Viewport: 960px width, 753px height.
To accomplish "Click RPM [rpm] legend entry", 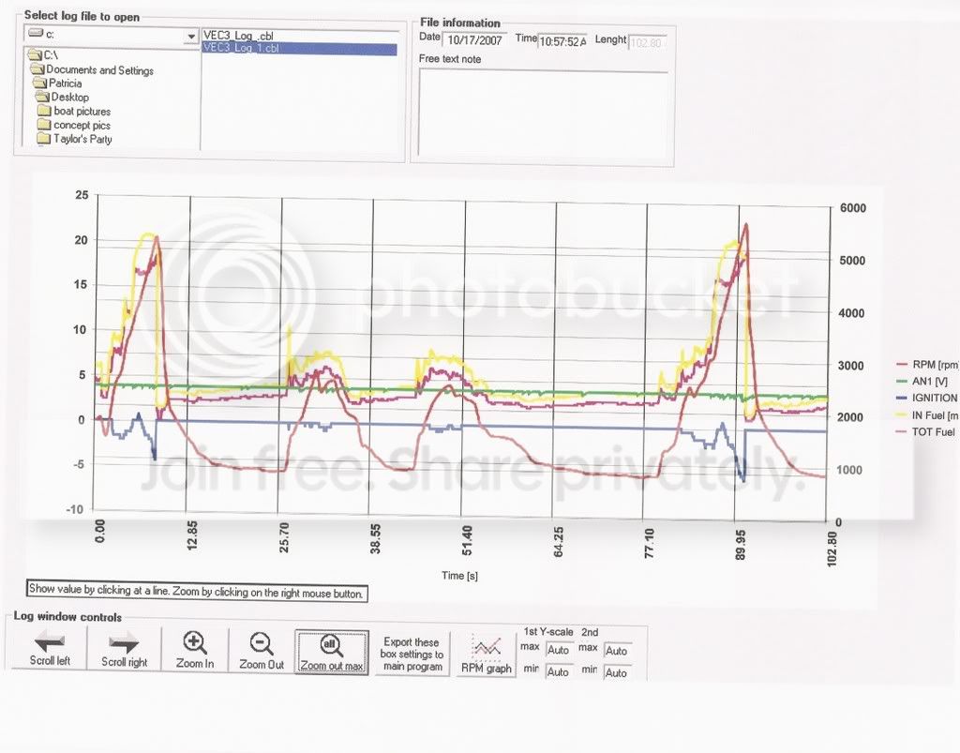I will click(x=927, y=365).
